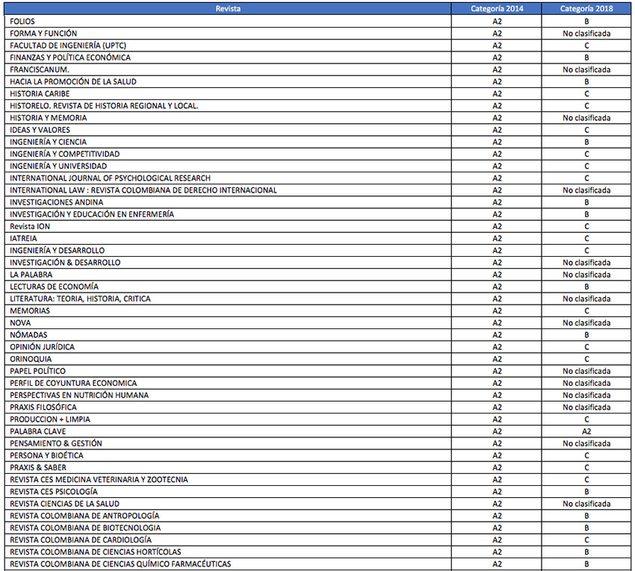Viewport: 635px width, 571px height.
Task: Click the Categoría 2018 column header
Action: (x=586, y=9)
